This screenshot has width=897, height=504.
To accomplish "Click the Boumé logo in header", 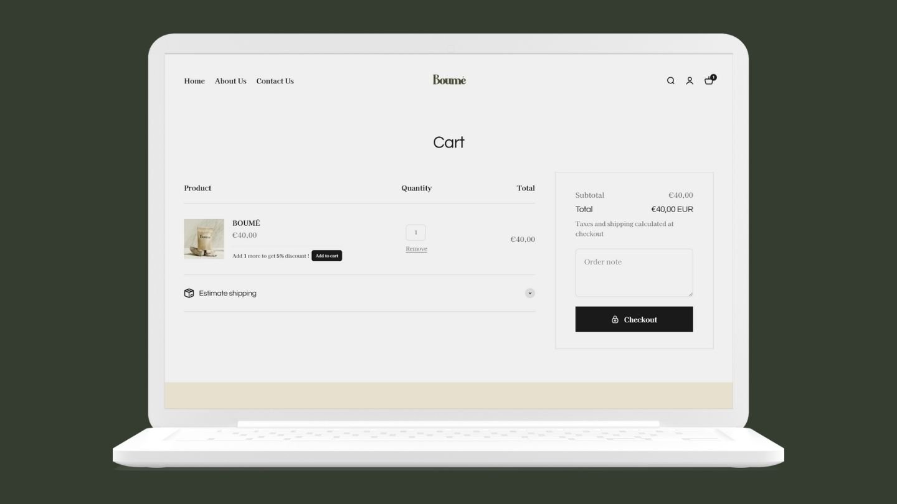I will point(449,80).
